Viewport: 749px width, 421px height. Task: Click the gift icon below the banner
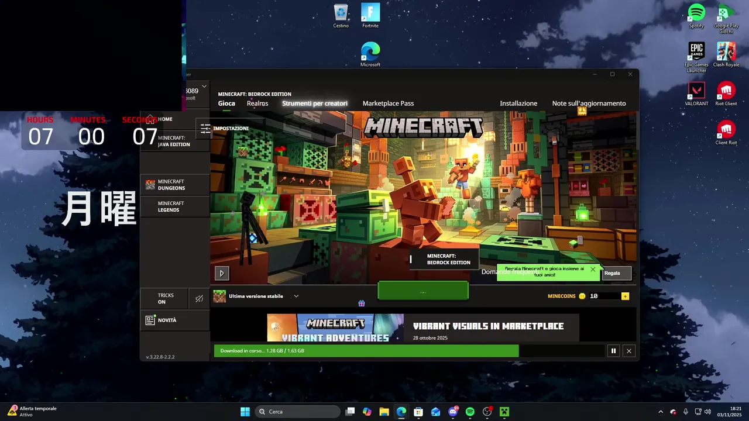coord(362,303)
